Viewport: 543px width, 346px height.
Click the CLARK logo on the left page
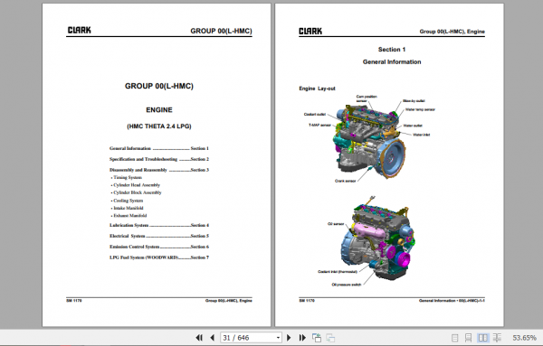pyautogui.click(x=80, y=31)
